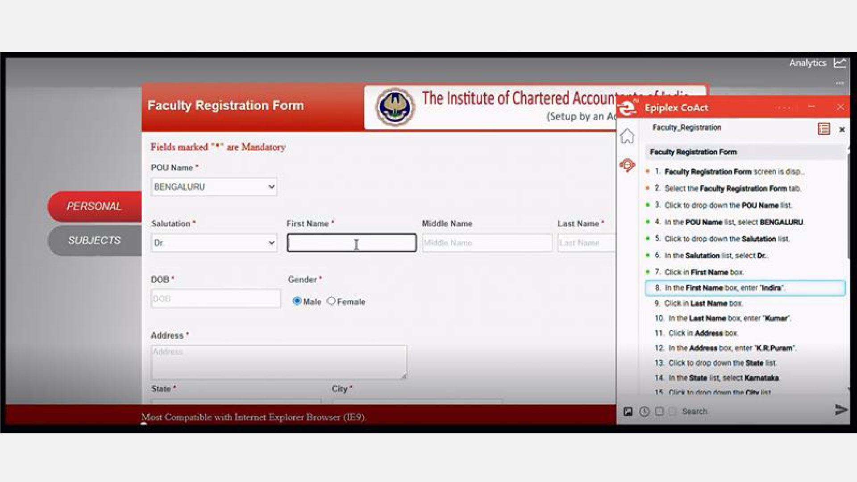Open the clock history icon in CoAct
The height and width of the screenshot is (482, 857).
pos(644,411)
